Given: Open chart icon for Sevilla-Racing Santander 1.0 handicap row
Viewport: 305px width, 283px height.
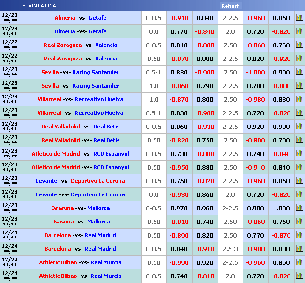Looking at the screenshot, I should pyautogui.click(x=299, y=86).
